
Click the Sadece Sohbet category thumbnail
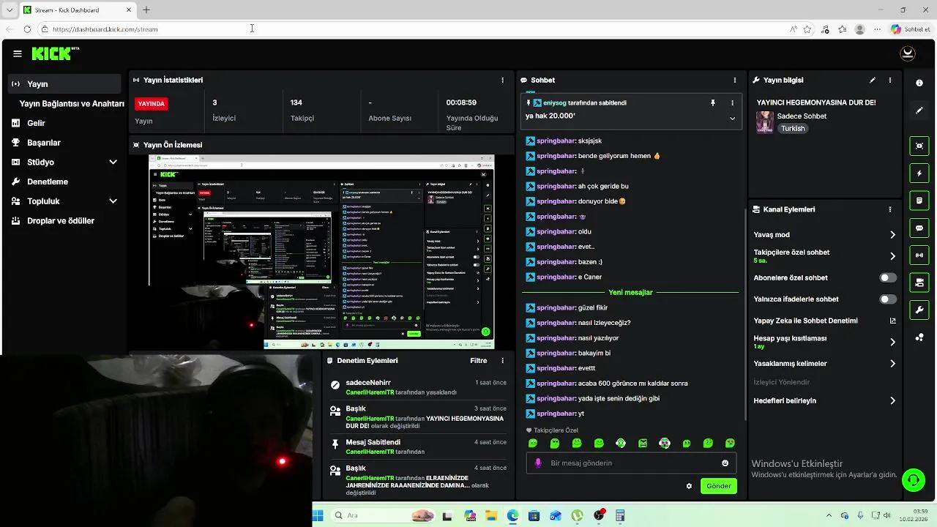(765, 122)
